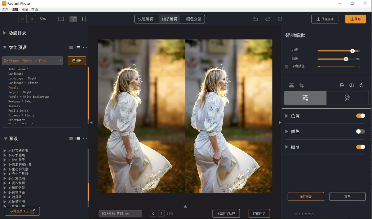Viewport: 372px width, 219px height.
Task: Toggle the 细节 switch off
Action: (x=361, y=147)
